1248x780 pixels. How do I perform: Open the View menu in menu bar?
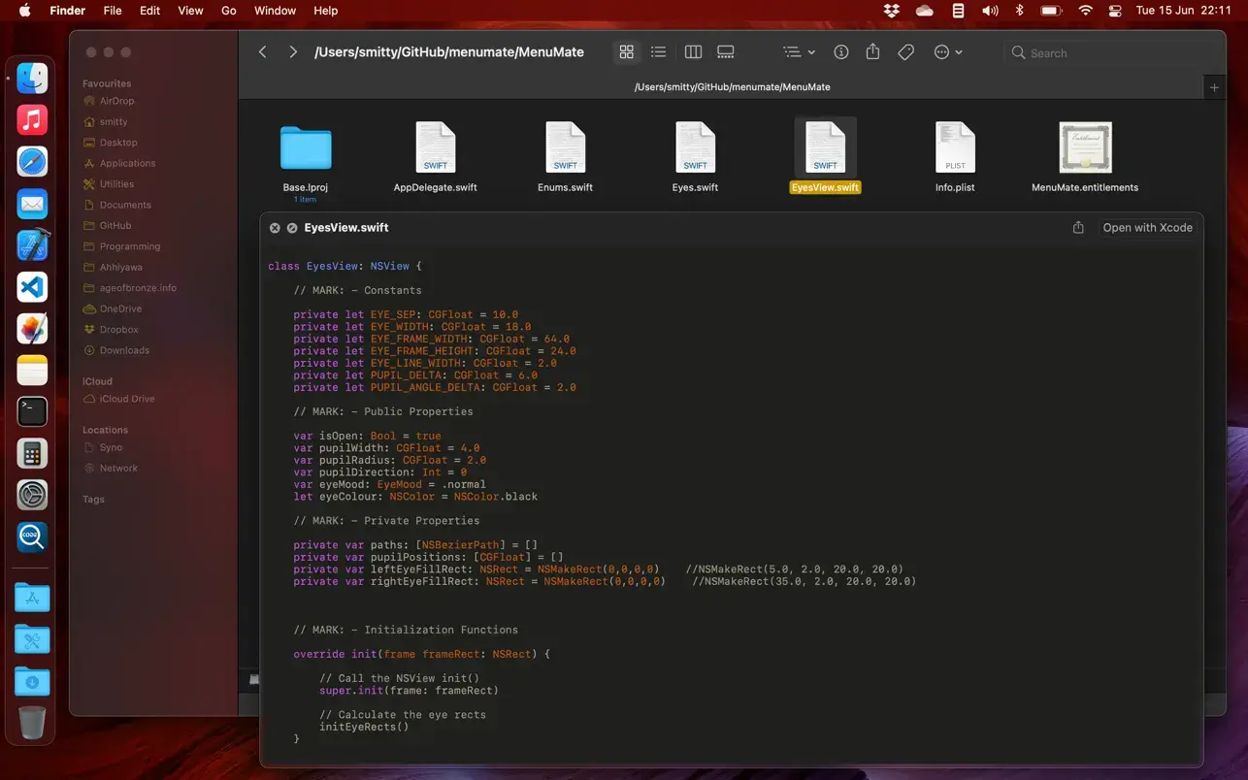[190, 11]
